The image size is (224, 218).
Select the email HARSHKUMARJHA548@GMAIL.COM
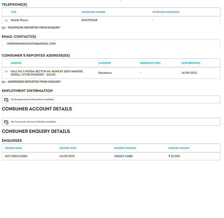31,44
